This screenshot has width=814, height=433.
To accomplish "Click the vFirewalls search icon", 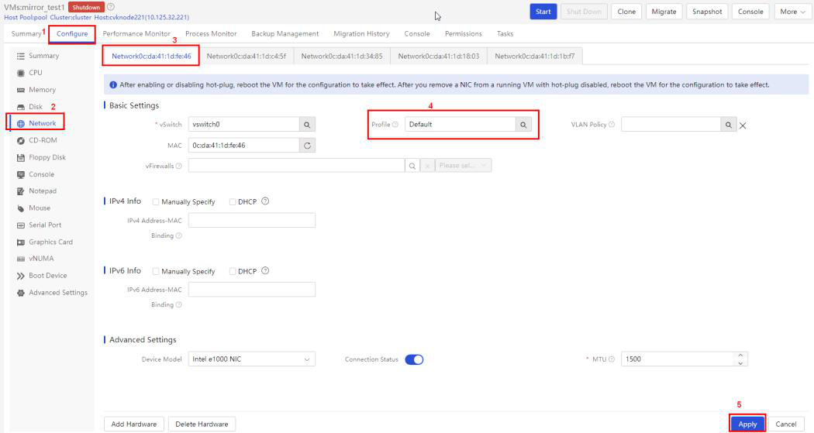I will 412,166.
